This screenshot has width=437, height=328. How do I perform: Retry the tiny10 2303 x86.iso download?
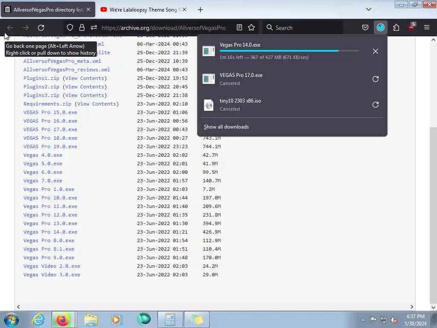click(376, 105)
